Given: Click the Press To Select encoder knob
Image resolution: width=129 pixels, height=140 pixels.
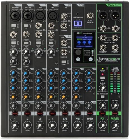Looking at the screenshot, I should click(x=78, y=52).
